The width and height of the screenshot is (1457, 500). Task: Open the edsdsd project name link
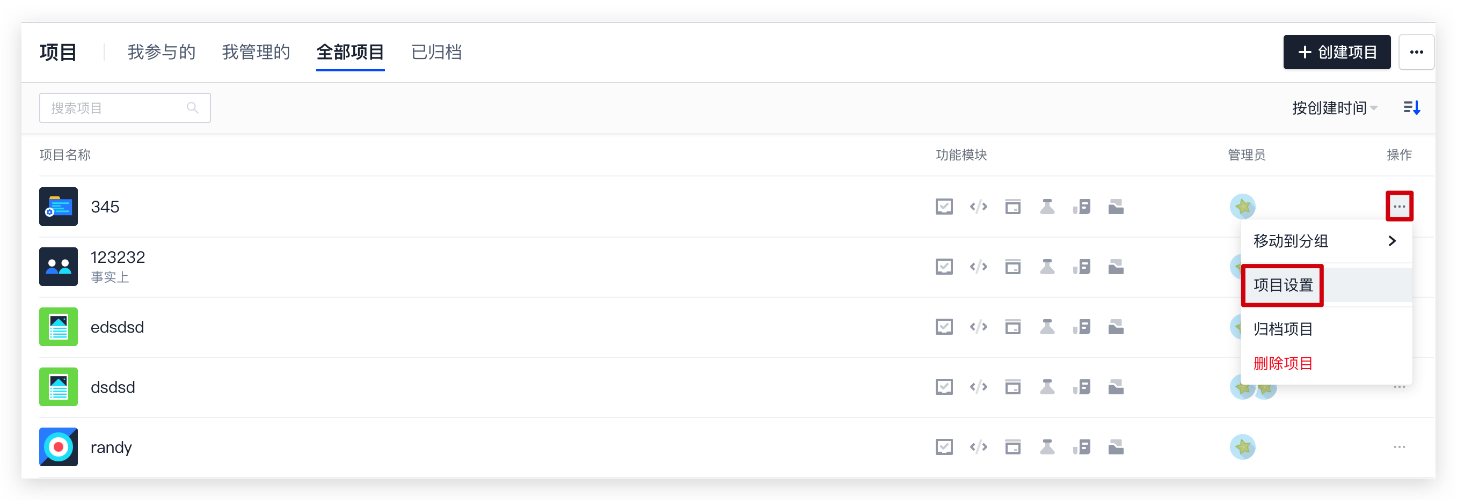tap(117, 327)
